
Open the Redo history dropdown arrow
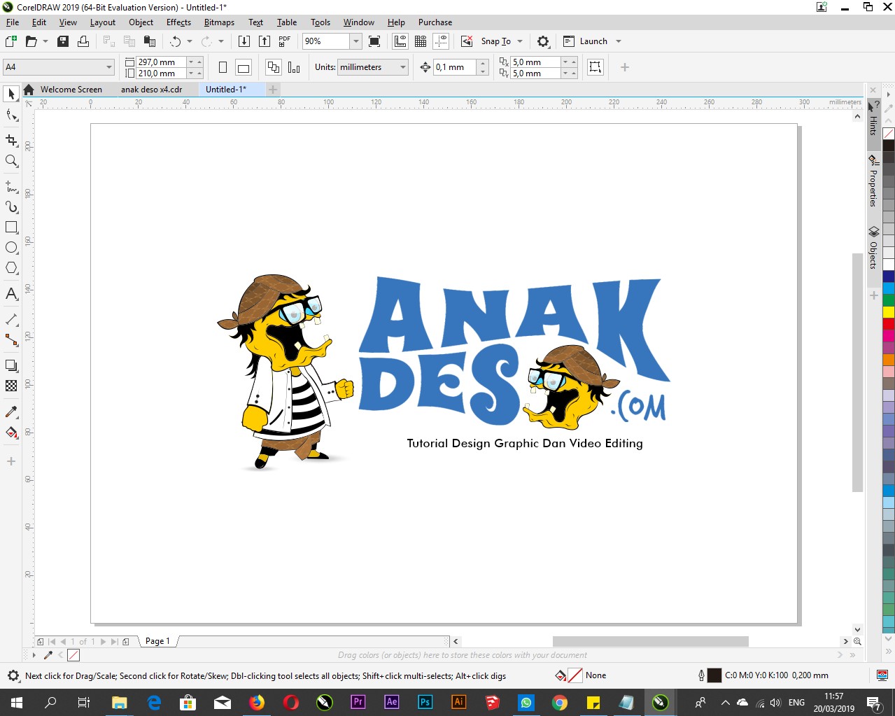click(x=221, y=41)
